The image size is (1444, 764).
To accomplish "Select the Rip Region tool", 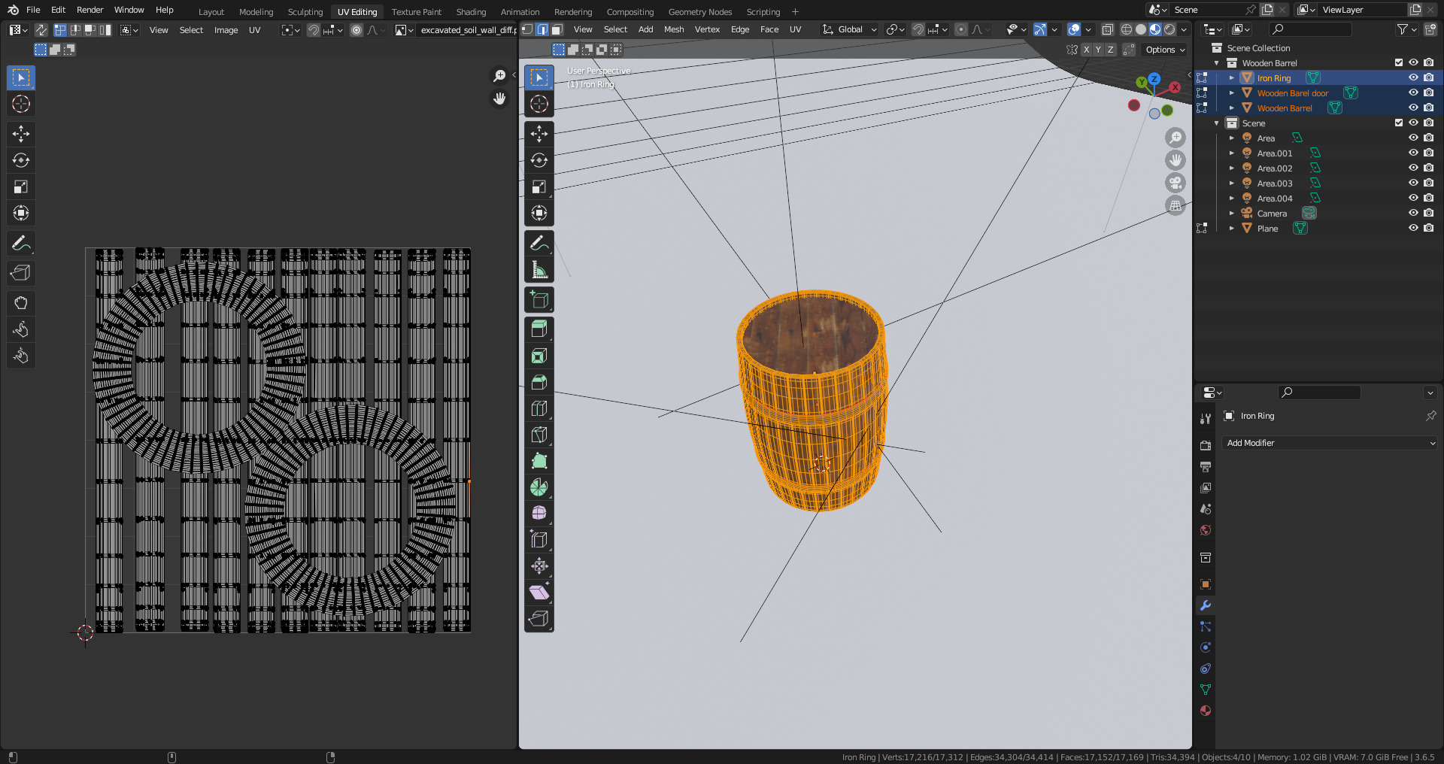I will [x=539, y=619].
